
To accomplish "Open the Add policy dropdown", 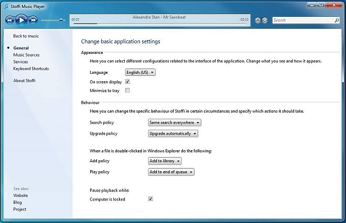I will coord(165,161).
